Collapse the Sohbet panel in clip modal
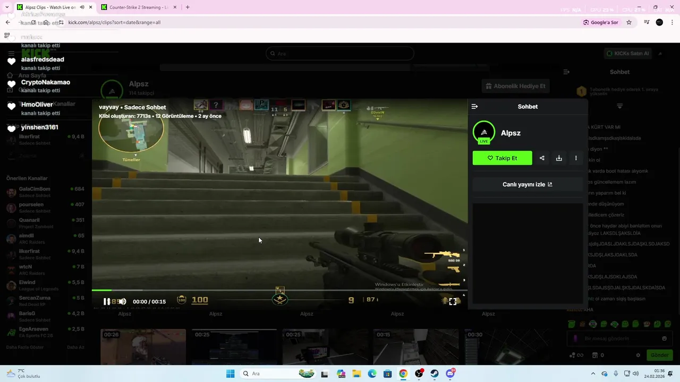Screen dimensions: 680x382 [x=474, y=107]
